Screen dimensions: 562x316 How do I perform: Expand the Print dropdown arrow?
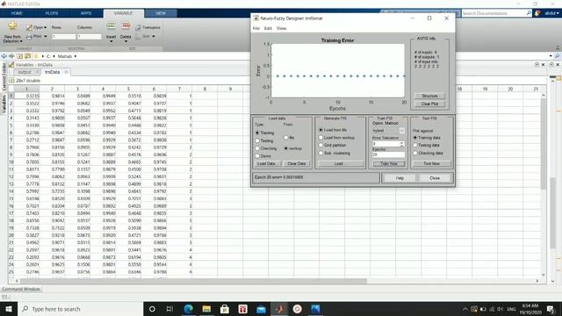pyautogui.click(x=45, y=37)
